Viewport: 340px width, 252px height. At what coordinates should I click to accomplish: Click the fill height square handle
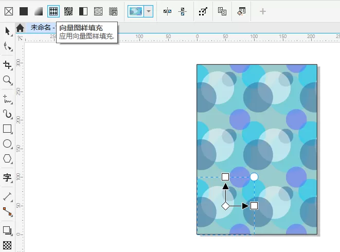[225, 177]
